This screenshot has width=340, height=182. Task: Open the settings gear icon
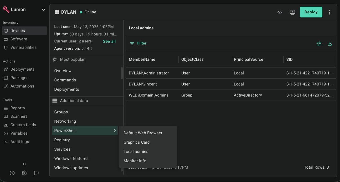tap(24, 173)
